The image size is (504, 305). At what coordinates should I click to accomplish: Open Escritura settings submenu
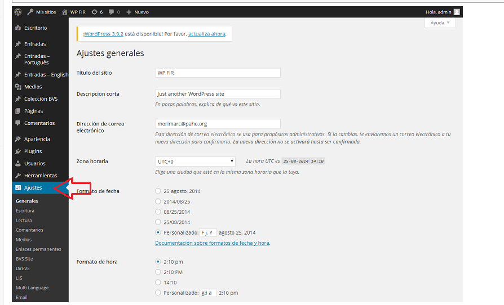[25, 210]
